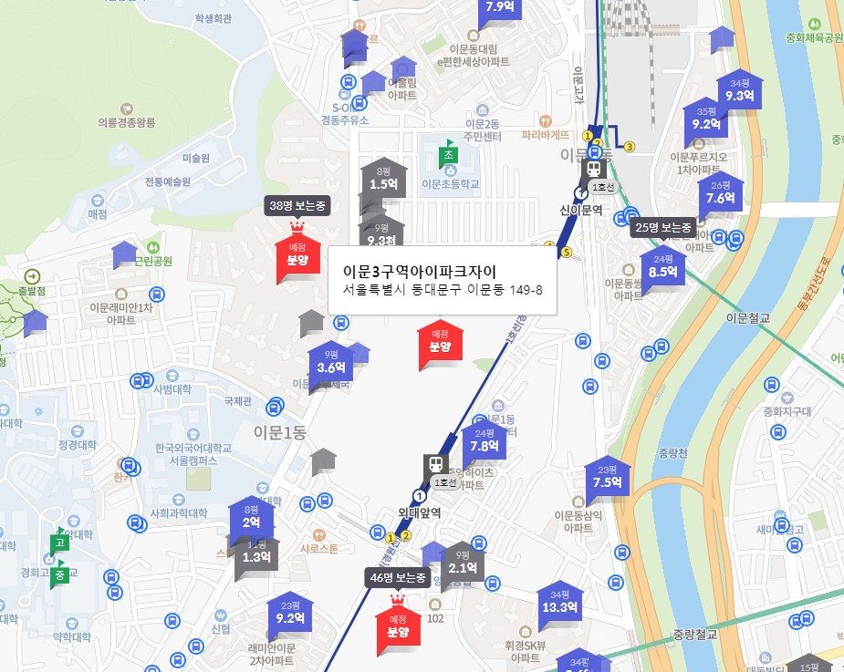Screen dimensions: 844x672
Task: Click the 외대앞역 subway station icon
Action: [435, 465]
